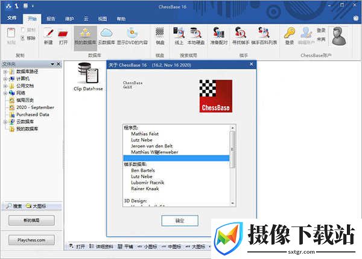Click 确定 (OK) in About dialog
The height and width of the screenshot is (259, 362).
click(180, 220)
